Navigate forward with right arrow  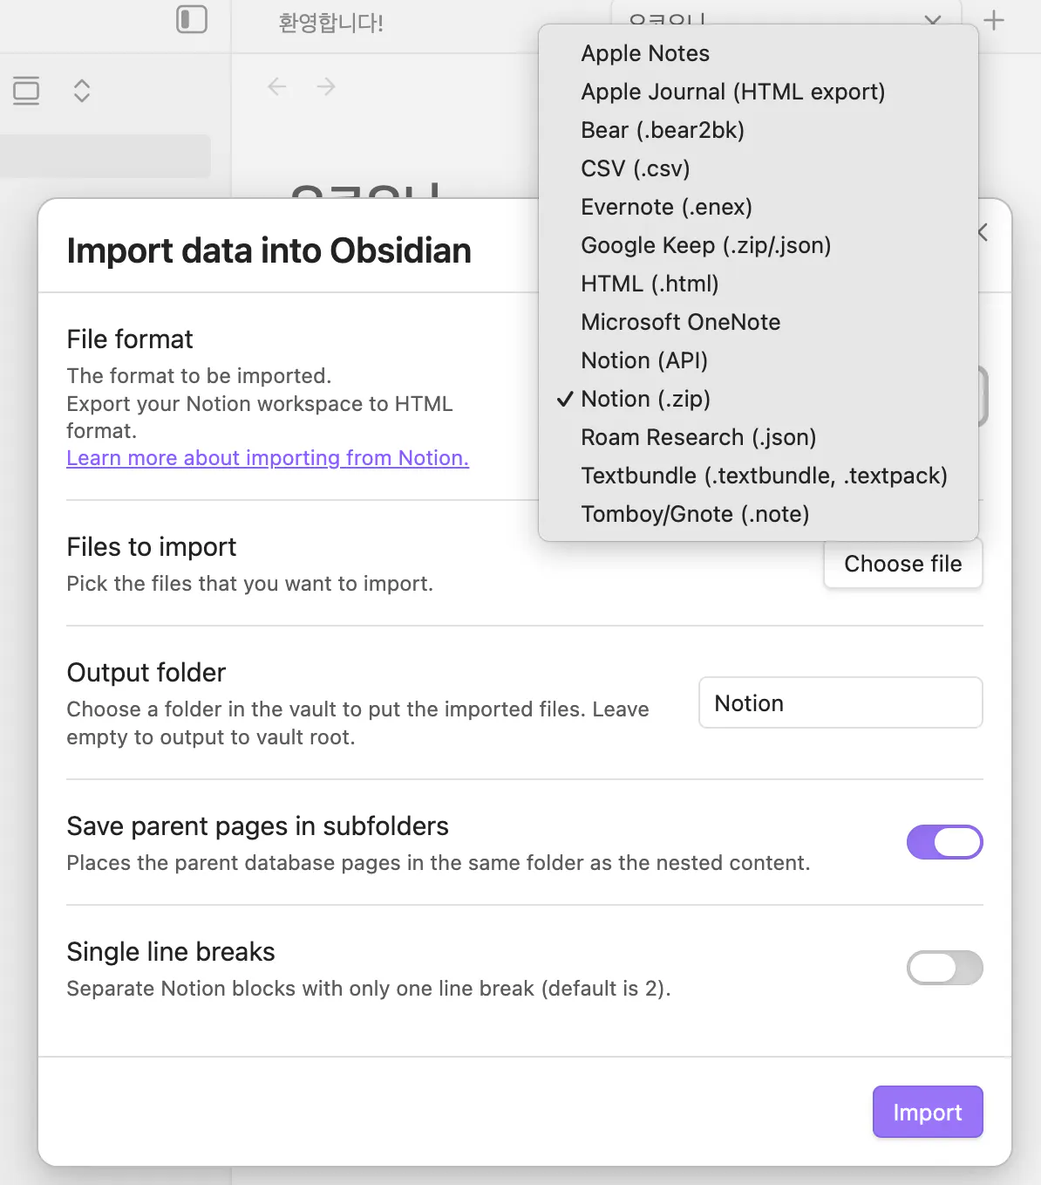click(x=326, y=86)
